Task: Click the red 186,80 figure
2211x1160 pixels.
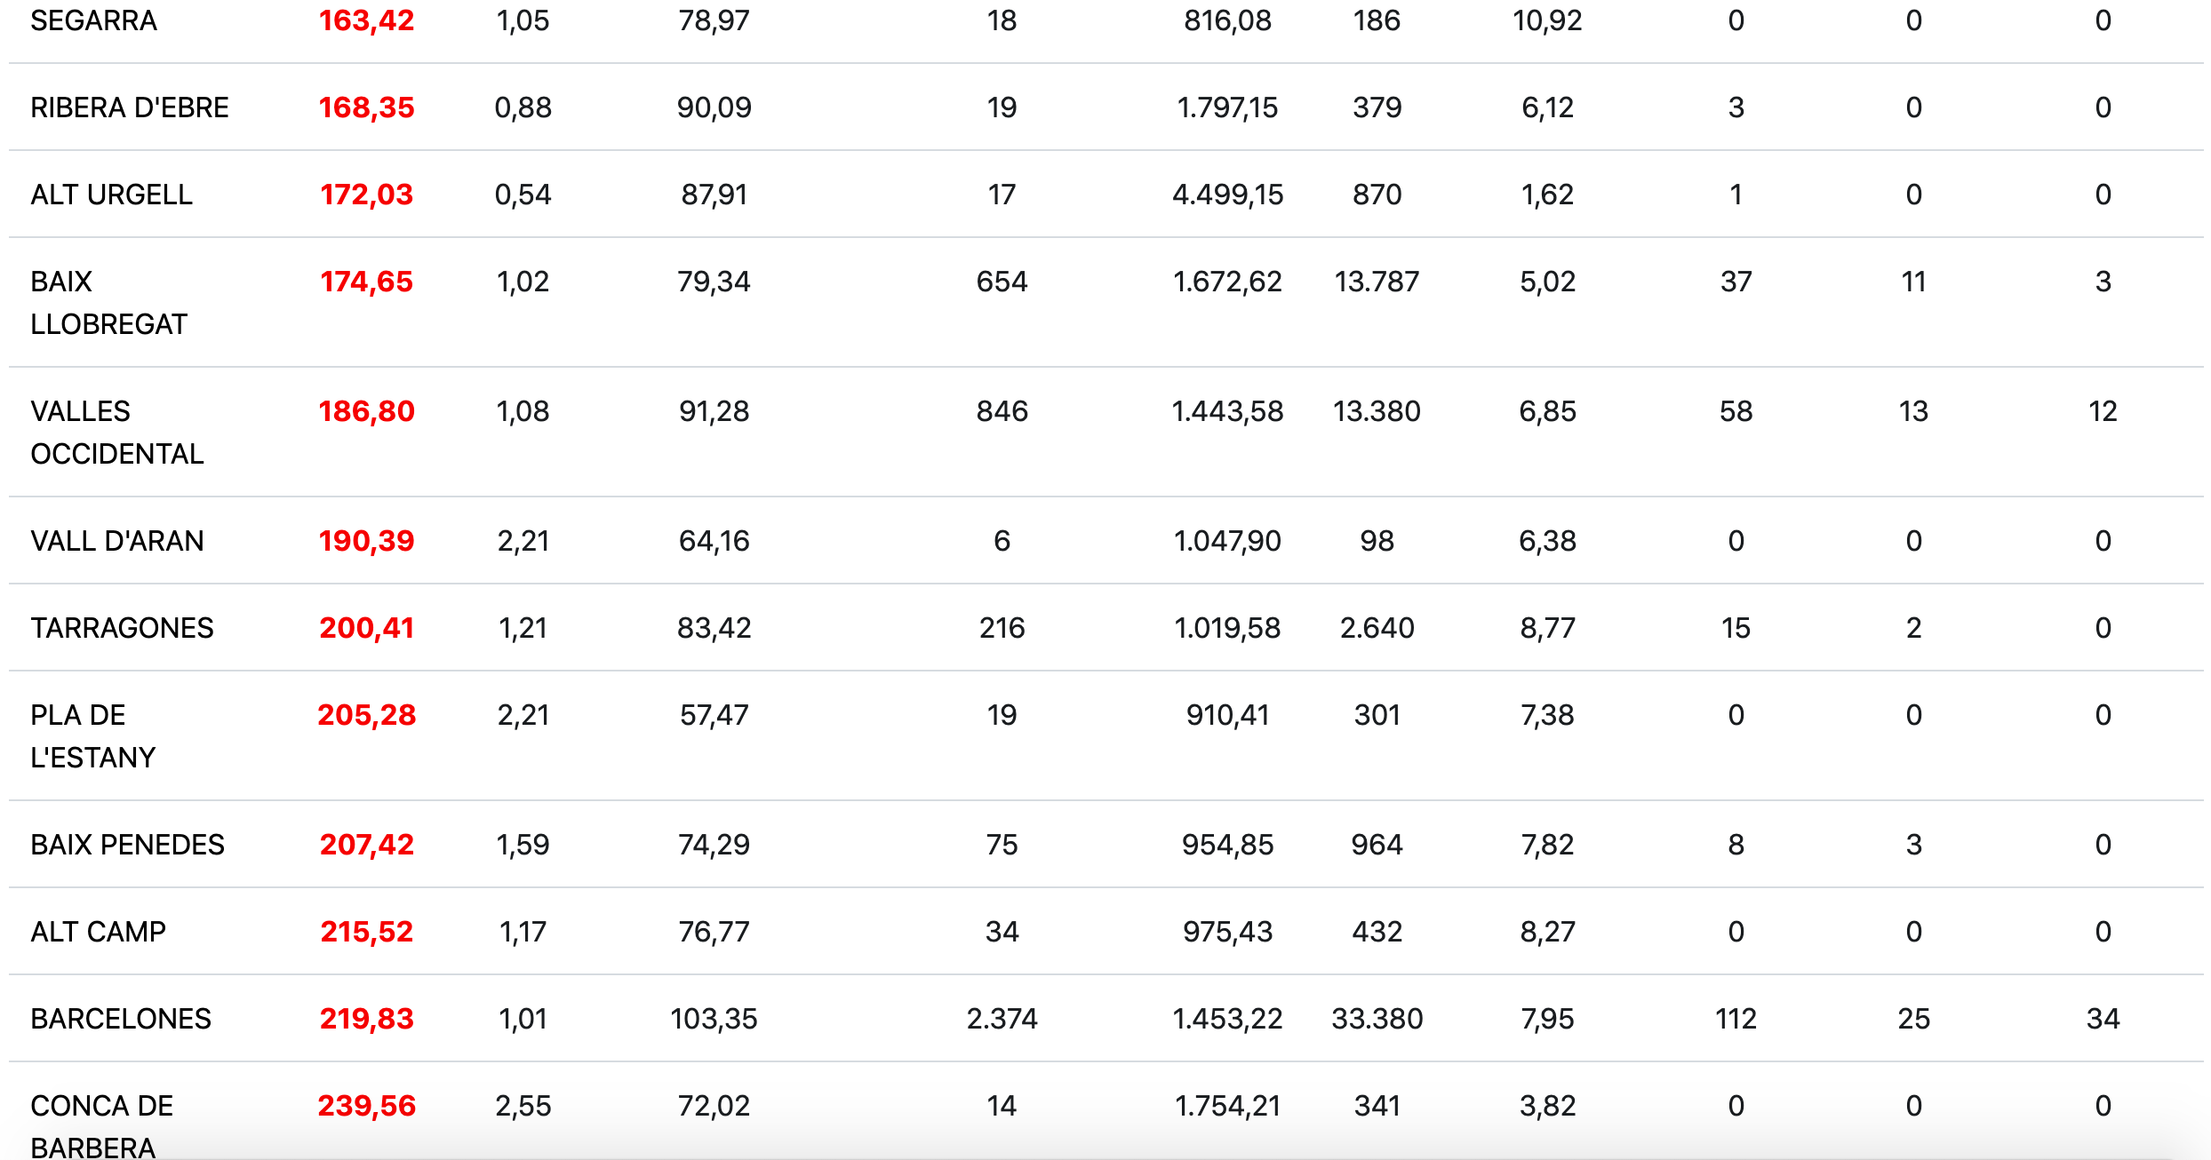Action: (x=366, y=411)
